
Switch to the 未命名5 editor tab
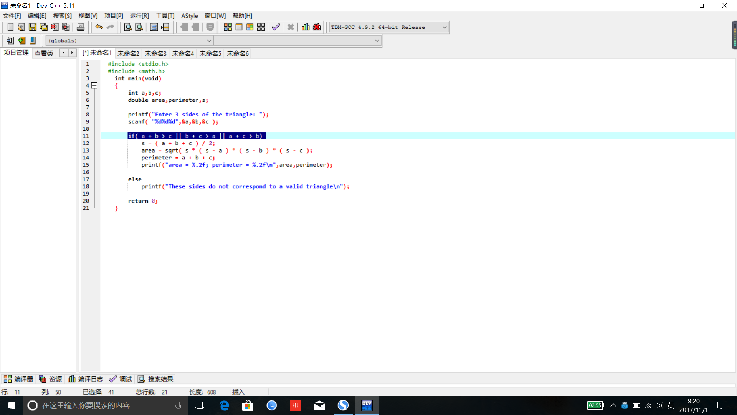coord(210,53)
